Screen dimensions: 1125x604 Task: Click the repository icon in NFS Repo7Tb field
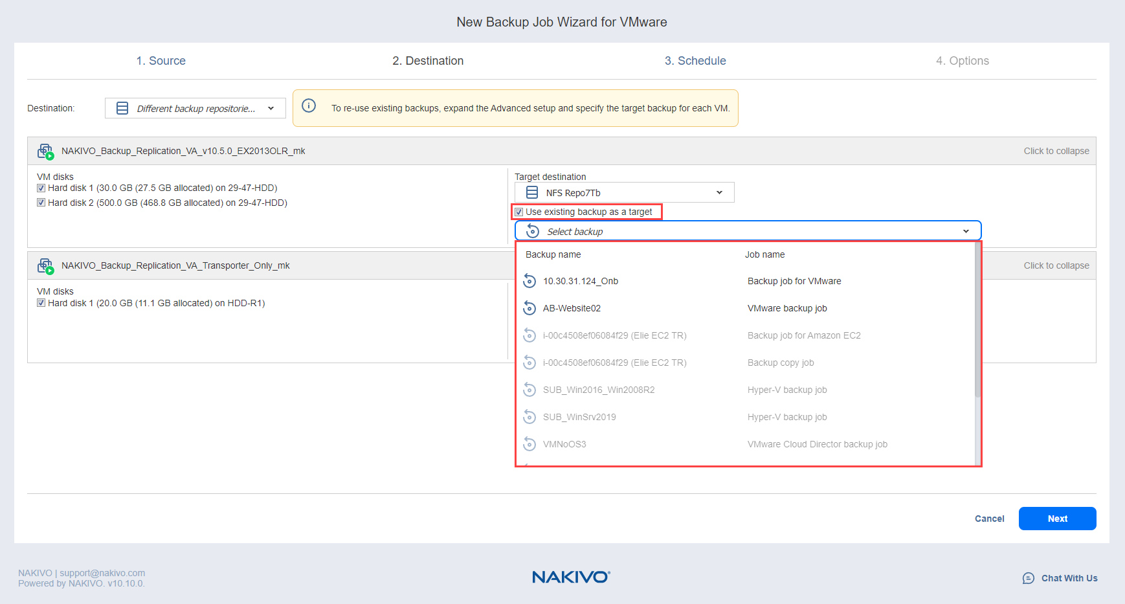tap(532, 192)
